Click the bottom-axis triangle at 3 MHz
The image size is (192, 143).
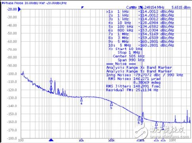tap(156, 140)
